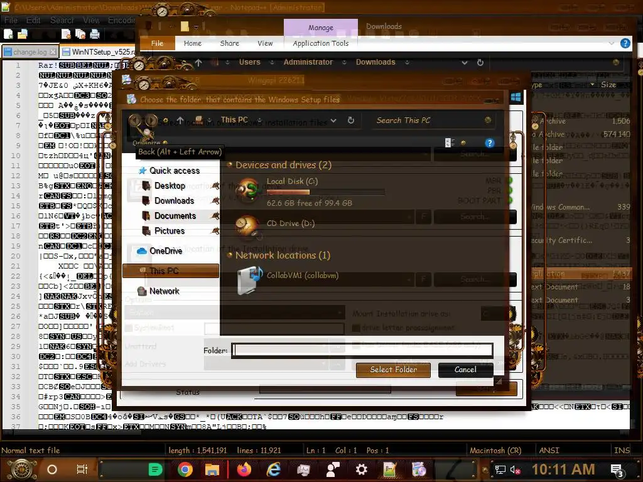Click Close file icon in Notepad++ toolbar
Screen dimensions: 643x482
point(66,34)
